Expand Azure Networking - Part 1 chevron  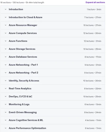6,65
